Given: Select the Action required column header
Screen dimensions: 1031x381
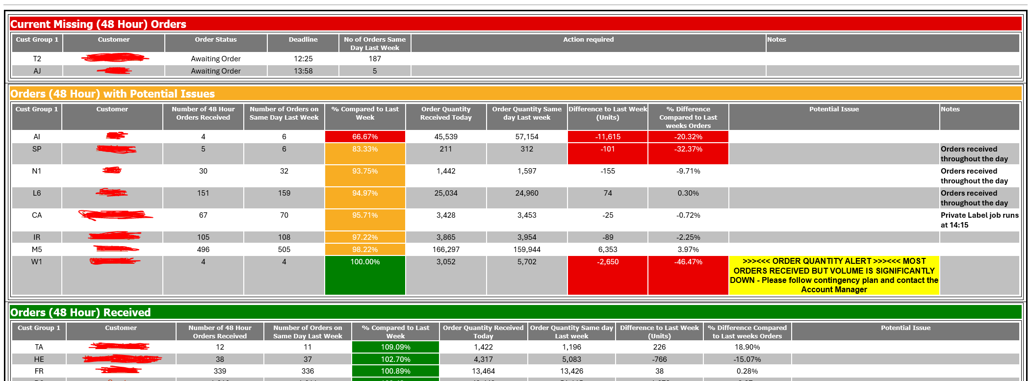Looking at the screenshot, I should 588,43.
